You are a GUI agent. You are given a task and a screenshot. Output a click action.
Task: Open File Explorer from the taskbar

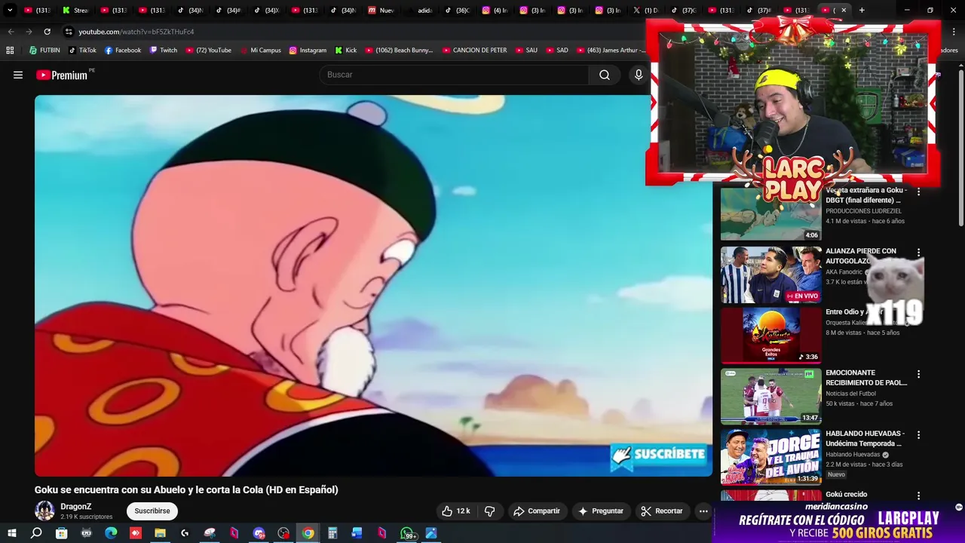click(x=160, y=533)
